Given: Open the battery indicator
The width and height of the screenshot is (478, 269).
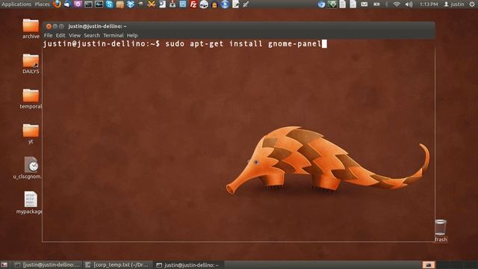Looking at the screenshot, I should (x=376, y=4).
